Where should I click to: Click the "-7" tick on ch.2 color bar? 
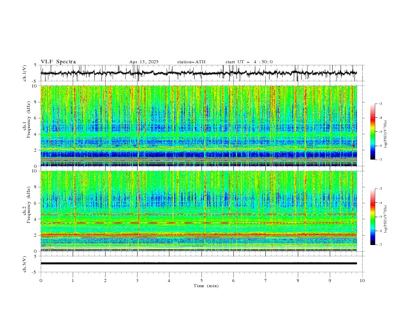tap(380, 245)
